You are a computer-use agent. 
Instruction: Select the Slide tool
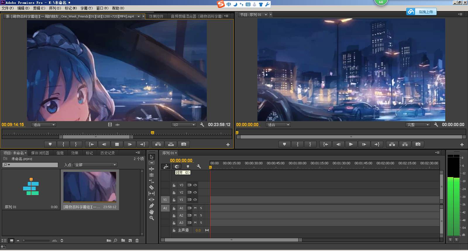coord(152,200)
